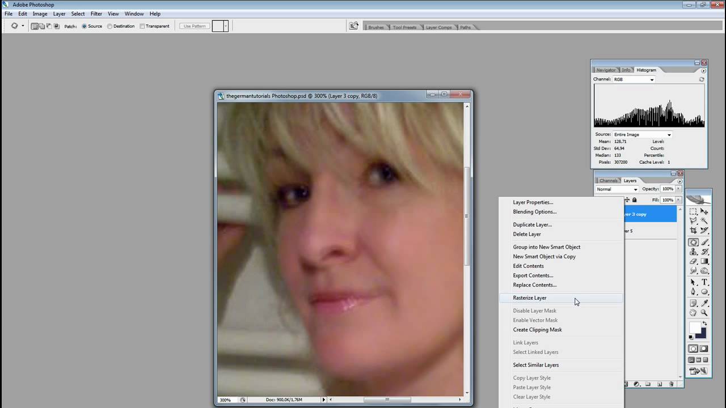
Task: Toggle Quick Mask mode in toolbox
Action: click(704, 348)
